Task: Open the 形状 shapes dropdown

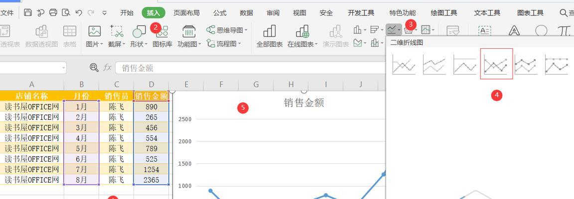Action: point(139,37)
